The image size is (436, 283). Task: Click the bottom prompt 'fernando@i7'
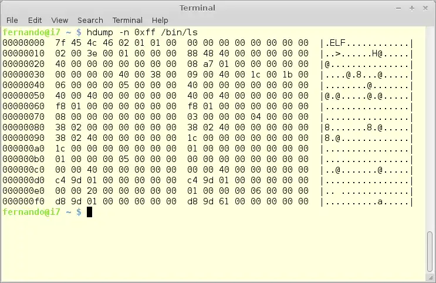tap(32, 212)
